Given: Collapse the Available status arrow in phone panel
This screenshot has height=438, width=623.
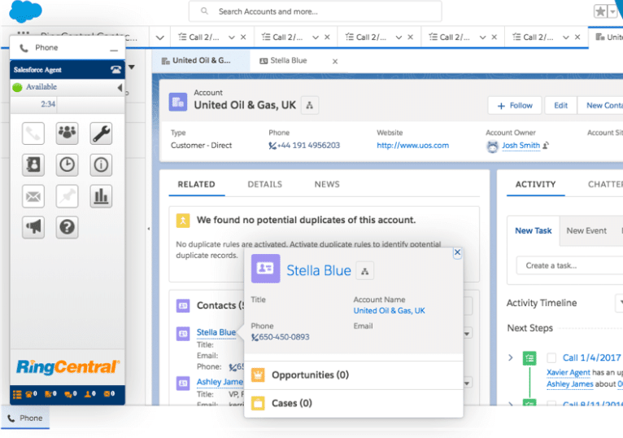Looking at the screenshot, I should (120, 87).
